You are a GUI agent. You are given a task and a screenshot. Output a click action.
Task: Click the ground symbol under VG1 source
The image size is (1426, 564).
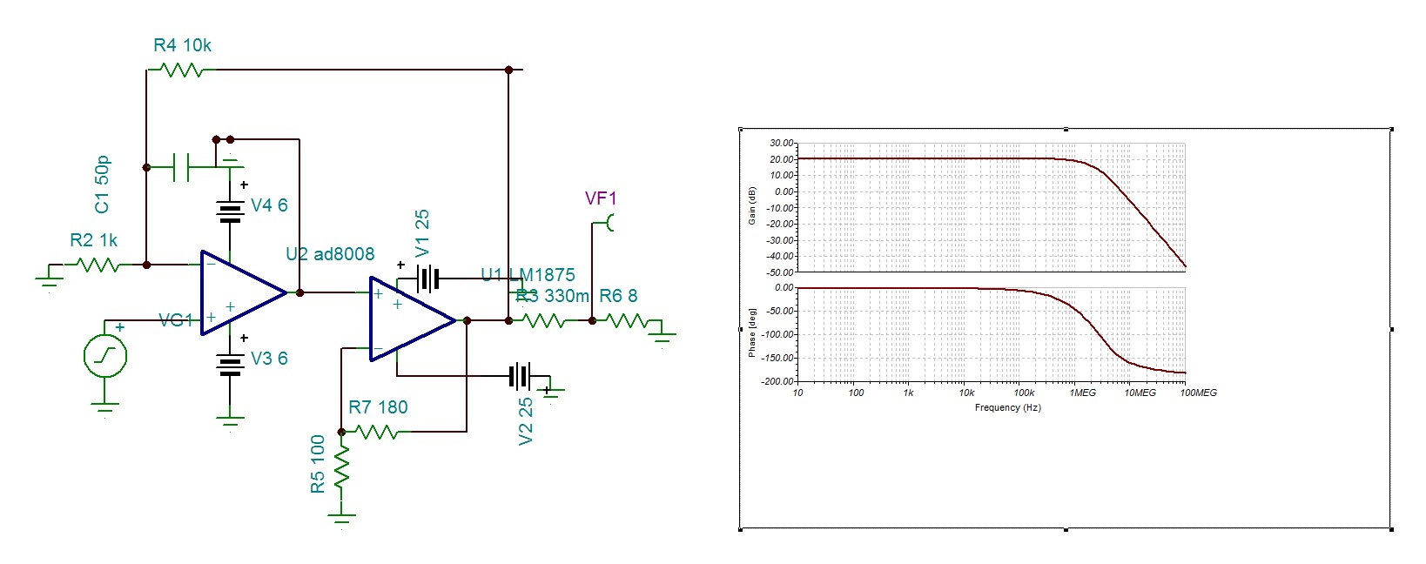click(105, 408)
